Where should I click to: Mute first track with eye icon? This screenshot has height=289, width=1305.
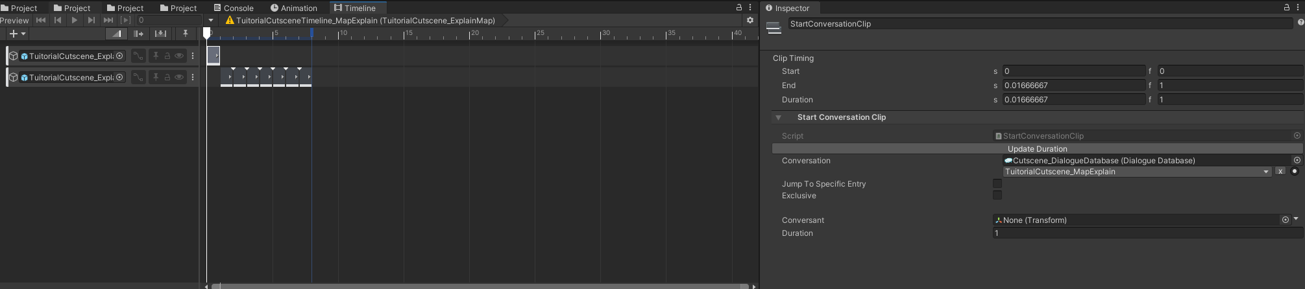[x=179, y=56]
